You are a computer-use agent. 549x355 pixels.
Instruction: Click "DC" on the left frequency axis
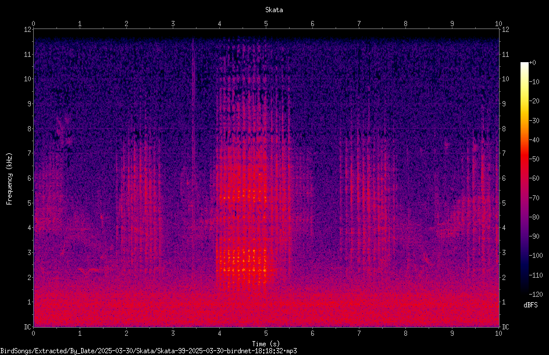coord(27,327)
